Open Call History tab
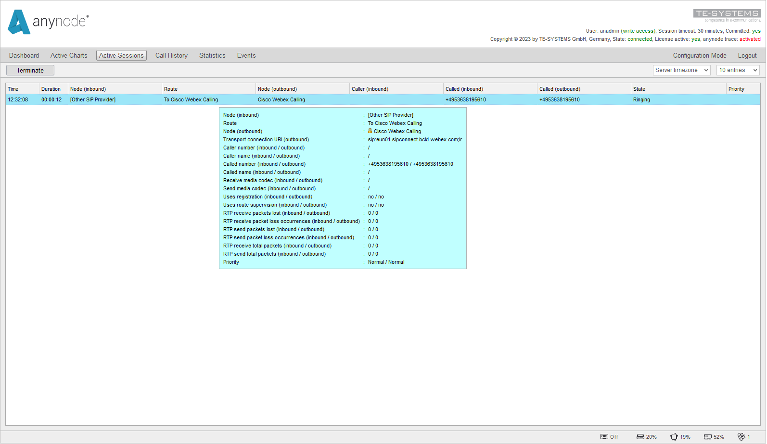 (171, 56)
